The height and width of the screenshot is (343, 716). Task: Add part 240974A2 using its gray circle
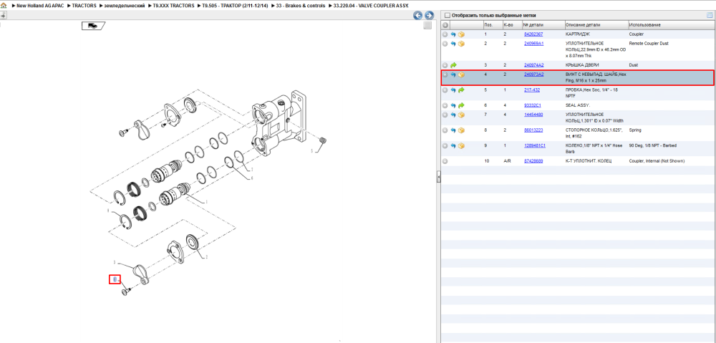click(445, 65)
